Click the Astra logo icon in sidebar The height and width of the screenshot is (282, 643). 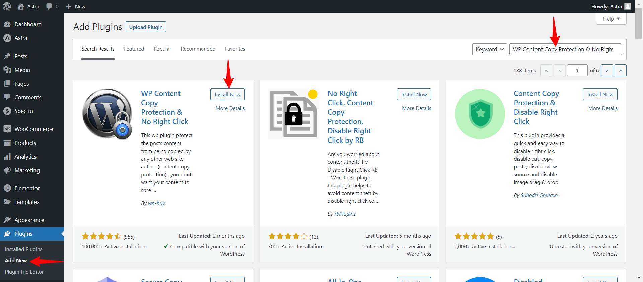pos(7,38)
